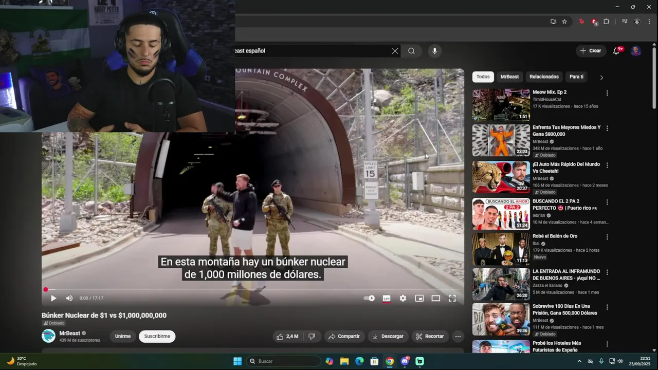Open the Chrome three-dot menu

pyautogui.click(x=650, y=22)
